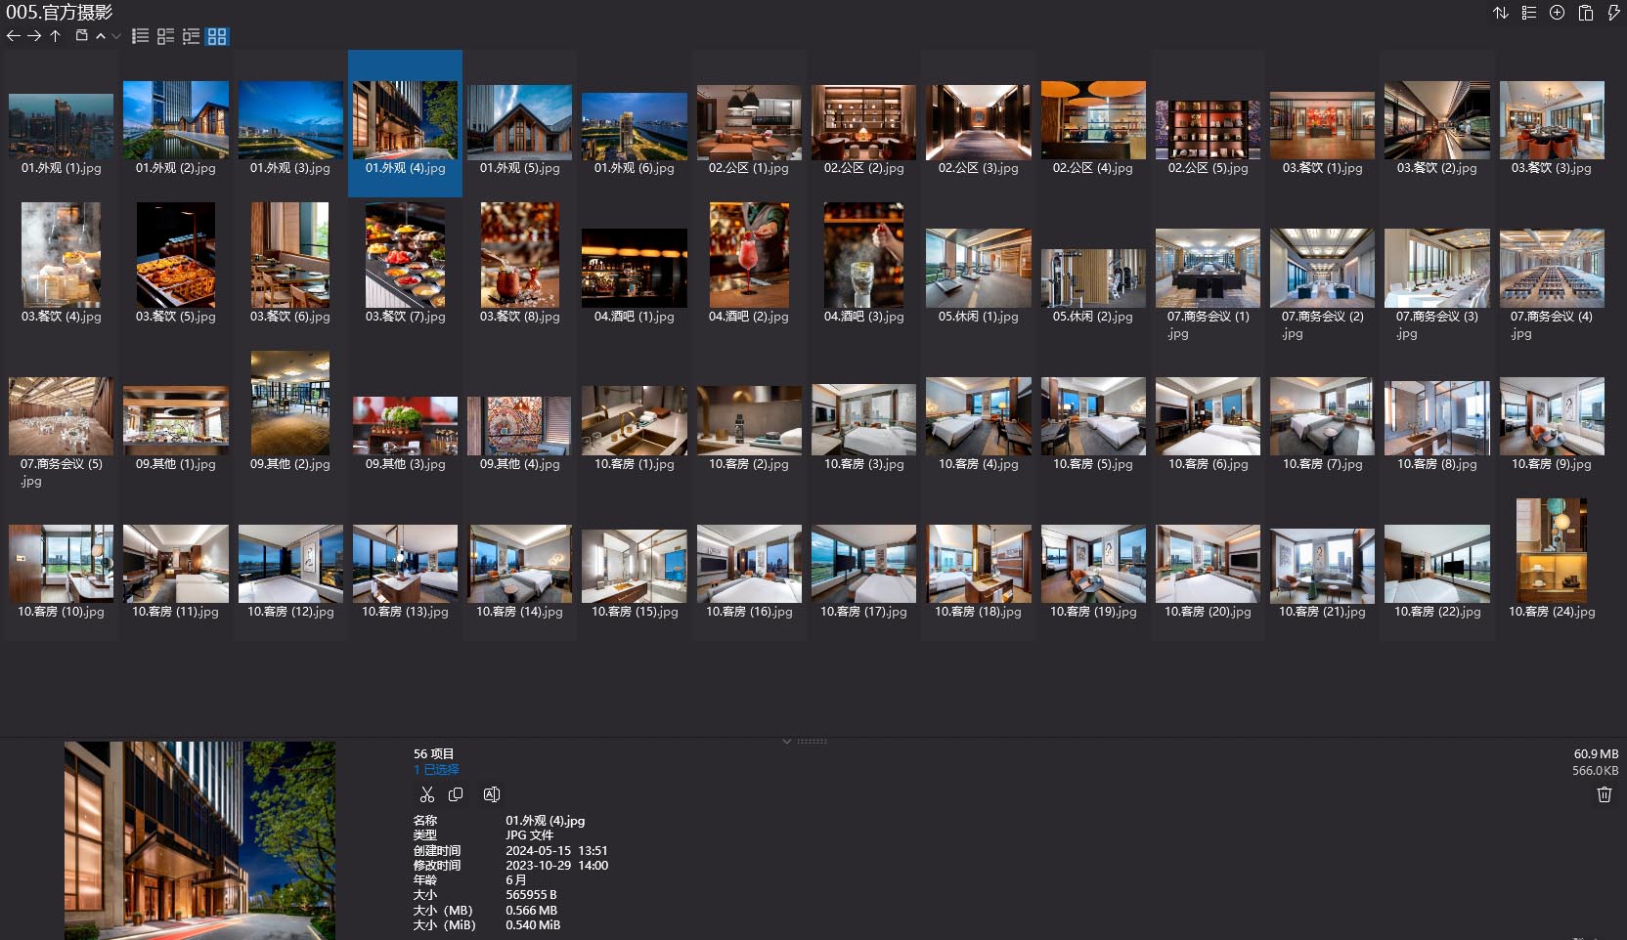Cut the selected file with scissors icon

click(x=427, y=794)
